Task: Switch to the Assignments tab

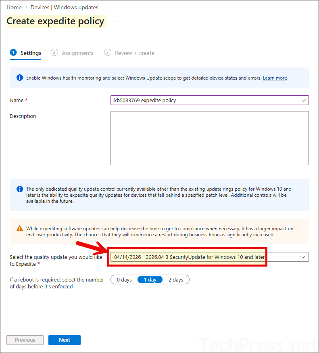Action: pyautogui.click(x=77, y=53)
